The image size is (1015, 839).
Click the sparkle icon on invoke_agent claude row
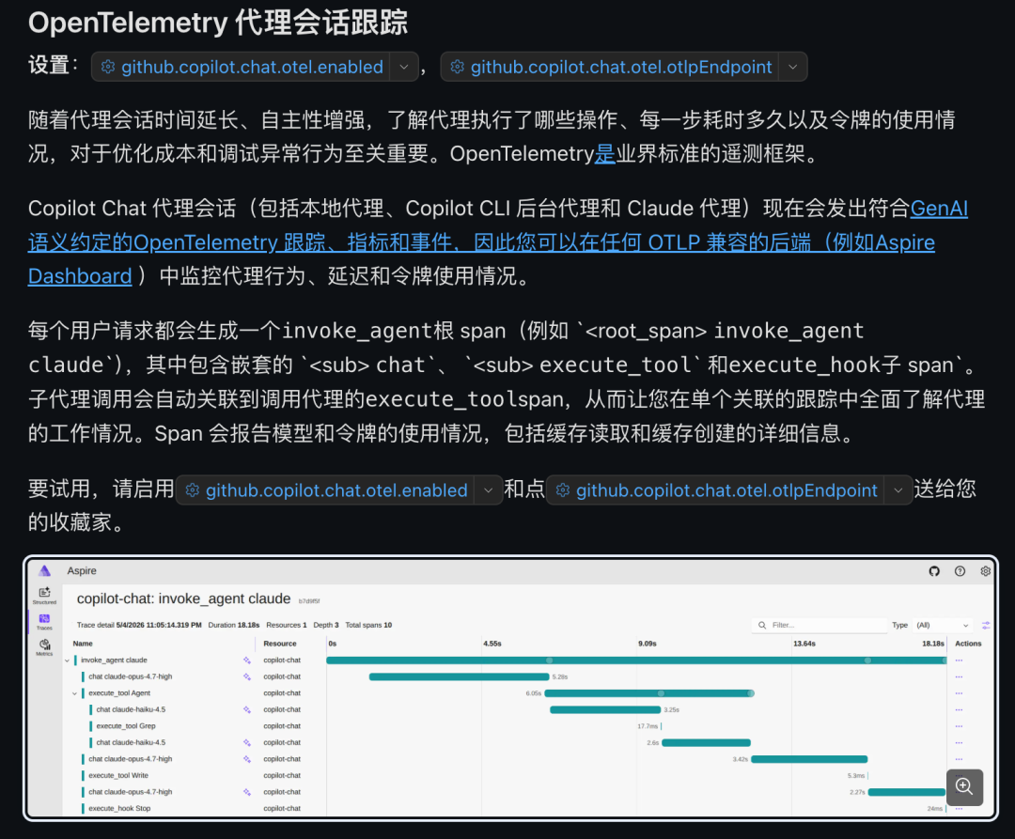click(x=246, y=660)
